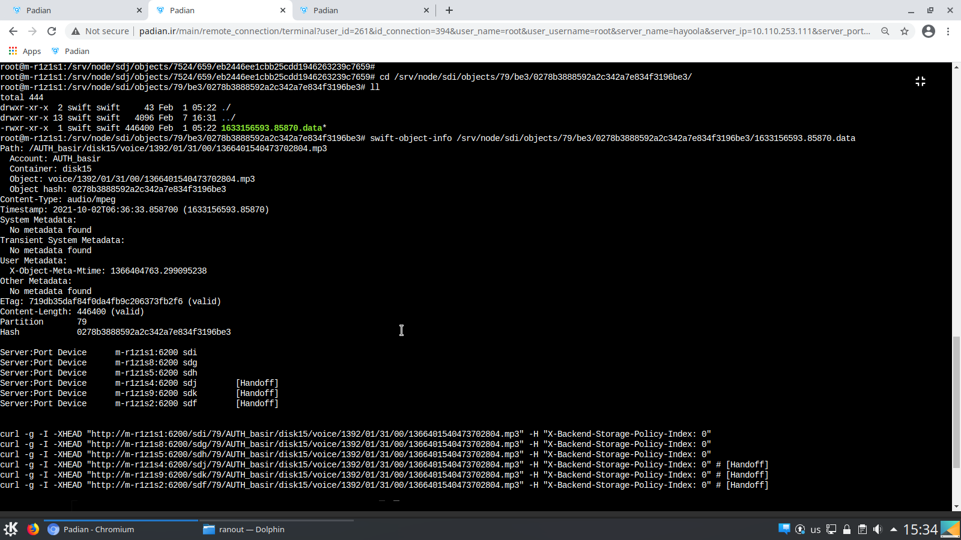Image resolution: width=961 pixels, height=540 pixels.
Task: Launch Firefox from the taskbar
Action: pos(33,529)
